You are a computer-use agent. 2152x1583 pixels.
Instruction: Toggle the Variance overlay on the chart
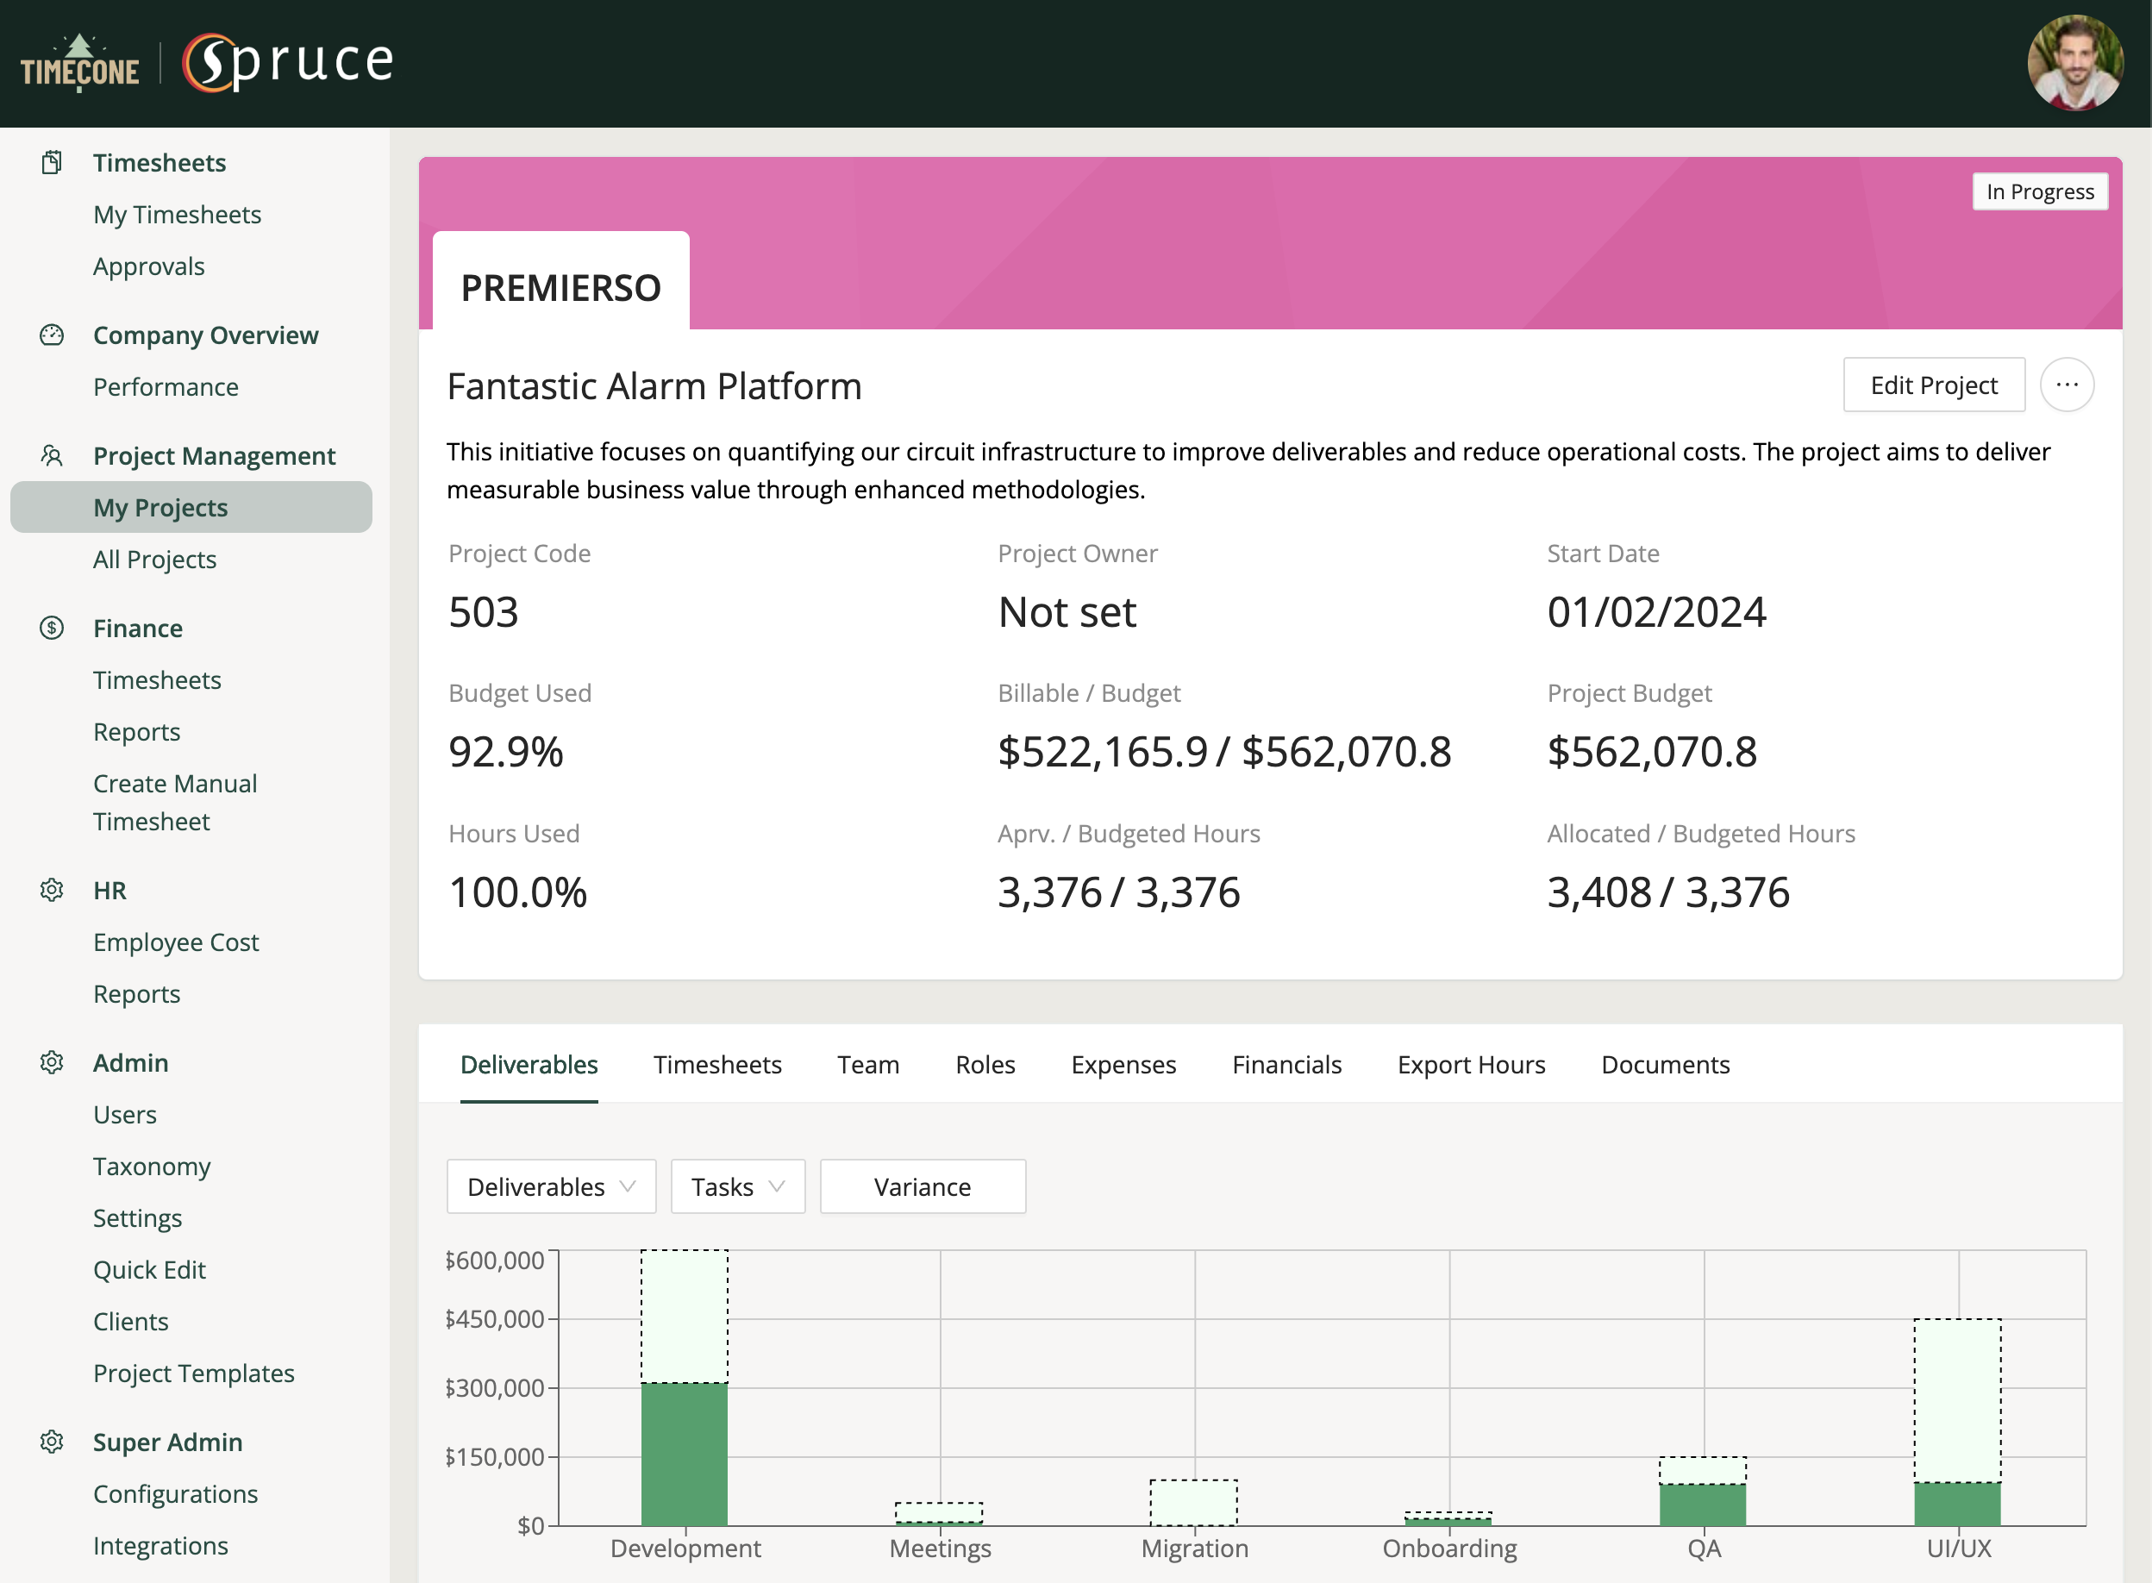click(922, 1186)
